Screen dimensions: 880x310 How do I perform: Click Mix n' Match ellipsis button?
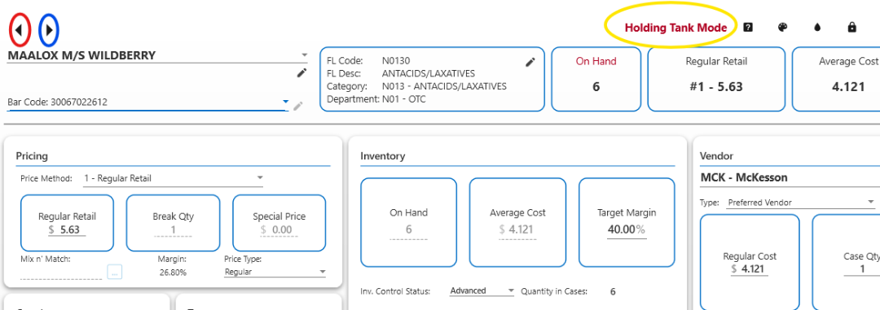coord(115,272)
